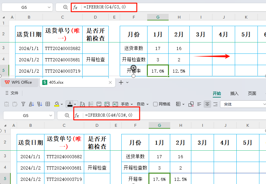266x184 pixels.
Task: Click the clear cells icon with red X
Action: click(191, 104)
